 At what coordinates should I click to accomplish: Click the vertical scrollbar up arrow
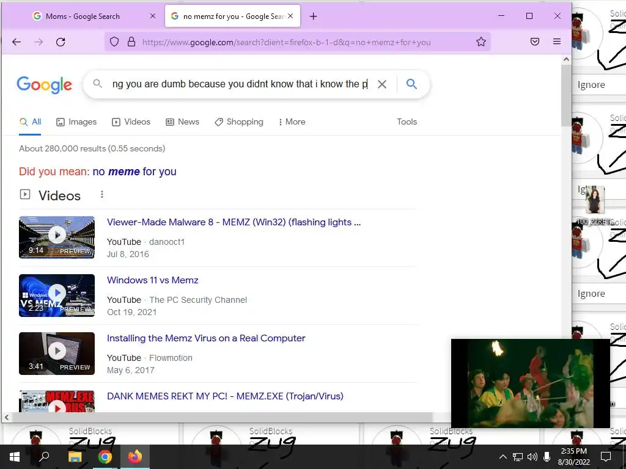point(566,59)
